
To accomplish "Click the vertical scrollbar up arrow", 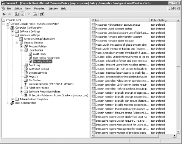I will pos(178,20).
